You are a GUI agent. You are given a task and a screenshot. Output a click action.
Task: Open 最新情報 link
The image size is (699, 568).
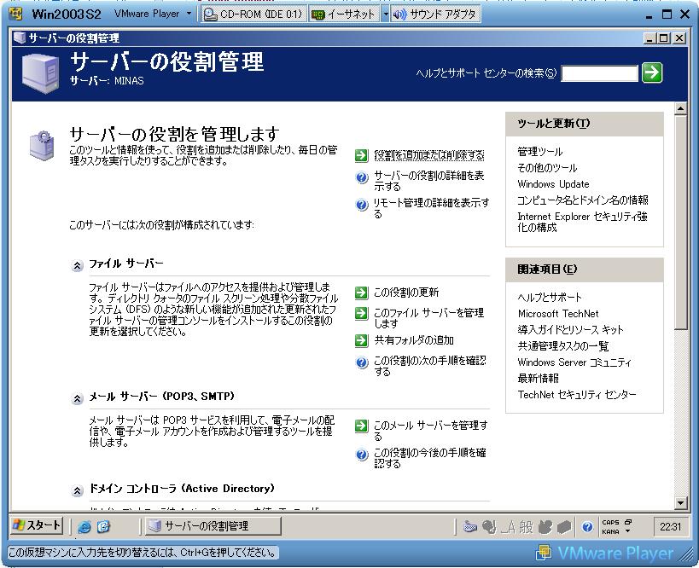538,378
